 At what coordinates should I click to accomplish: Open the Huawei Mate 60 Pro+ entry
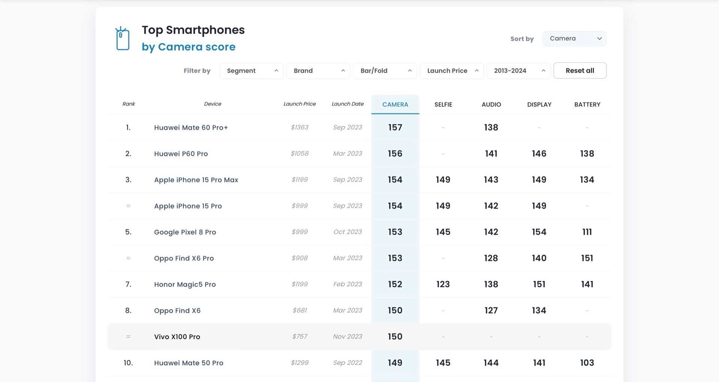(191, 128)
